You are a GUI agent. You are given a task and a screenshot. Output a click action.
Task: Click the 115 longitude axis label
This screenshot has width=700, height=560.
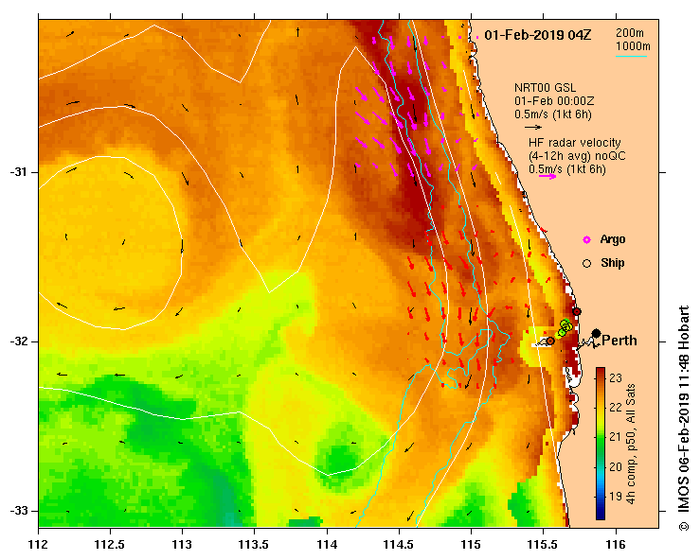pyautogui.click(x=471, y=545)
